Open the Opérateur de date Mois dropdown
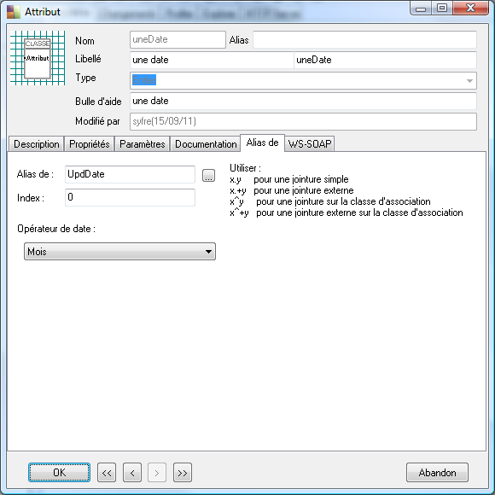The height and width of the screenshot is (495, 495). pyautogui.click(x=120, y=252)
